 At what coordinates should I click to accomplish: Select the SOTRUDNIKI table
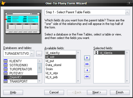click(21, 65)
